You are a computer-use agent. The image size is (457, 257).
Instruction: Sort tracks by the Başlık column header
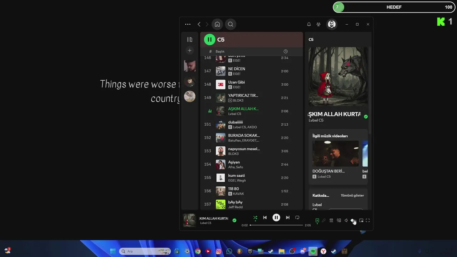pos(220,51)
